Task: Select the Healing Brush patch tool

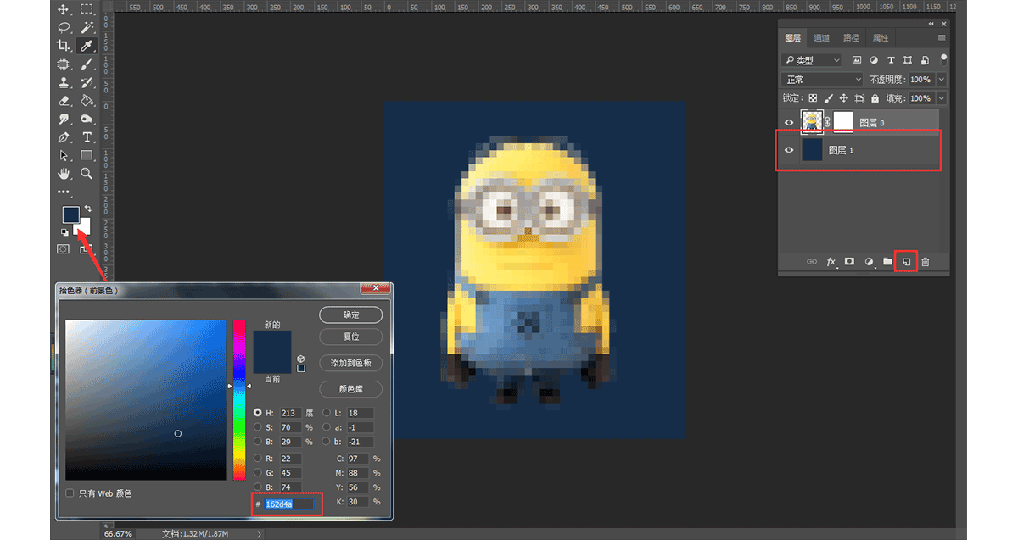Action: tap(64, 64)
